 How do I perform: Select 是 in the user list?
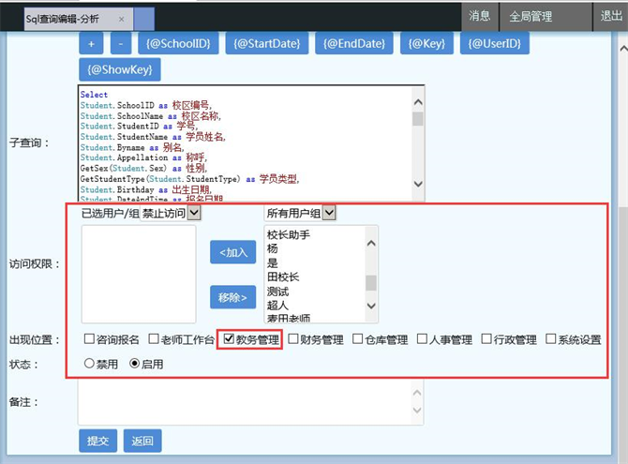click(273, 262)
